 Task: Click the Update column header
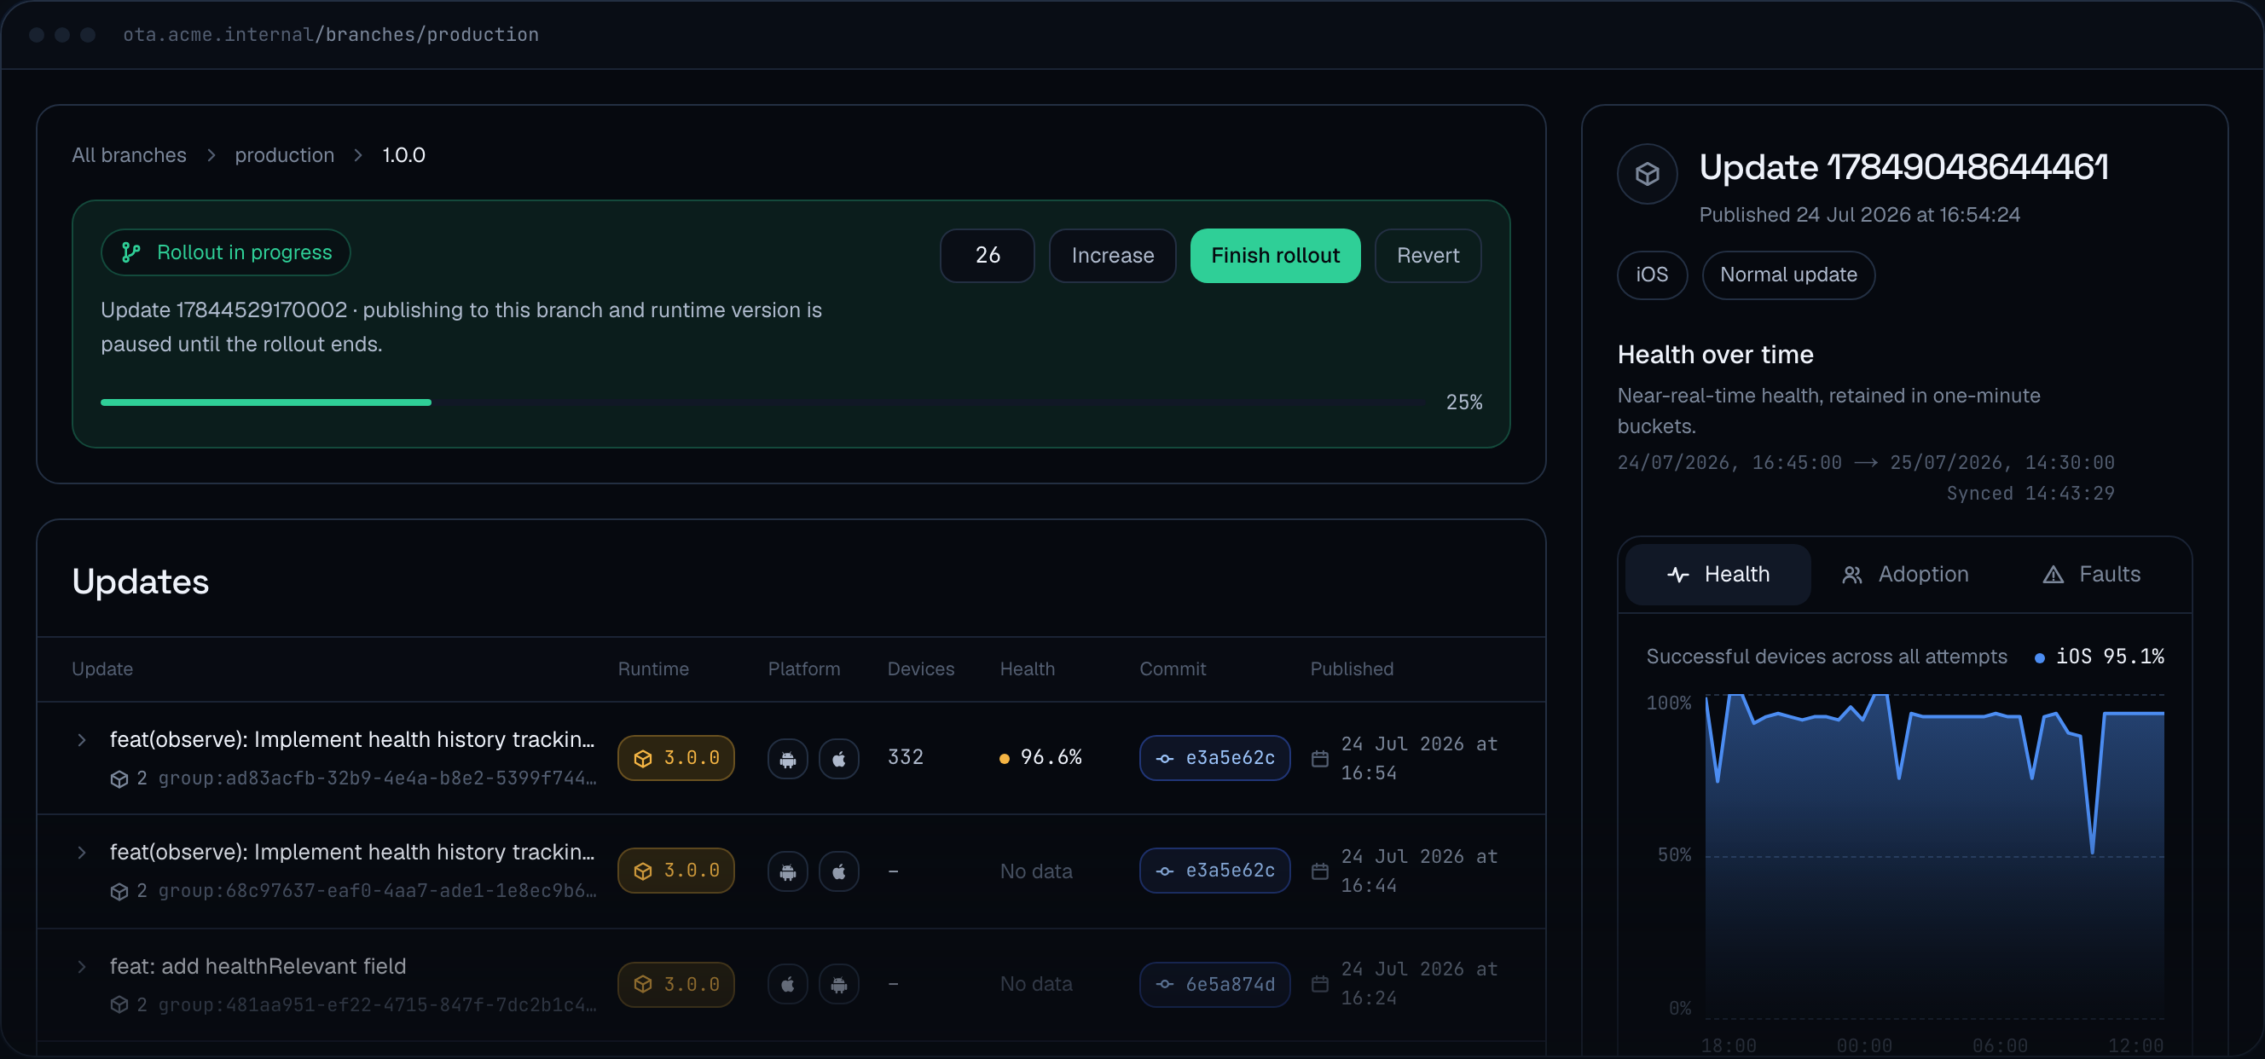pos(102,668)
